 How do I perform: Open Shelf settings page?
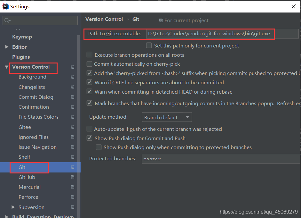[x=24, y=157]
